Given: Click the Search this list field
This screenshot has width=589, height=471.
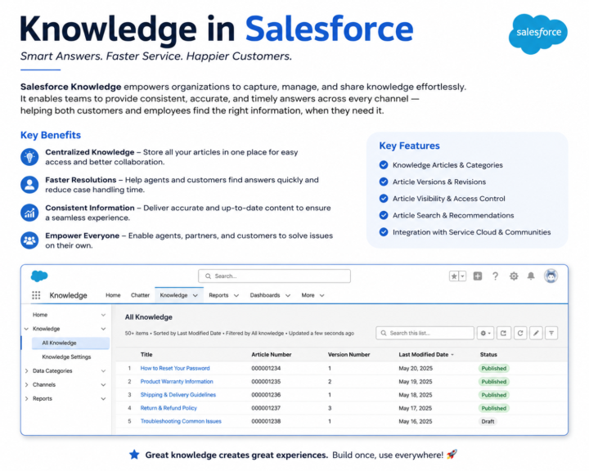Looking at the screenshot, I should [425, 333].
